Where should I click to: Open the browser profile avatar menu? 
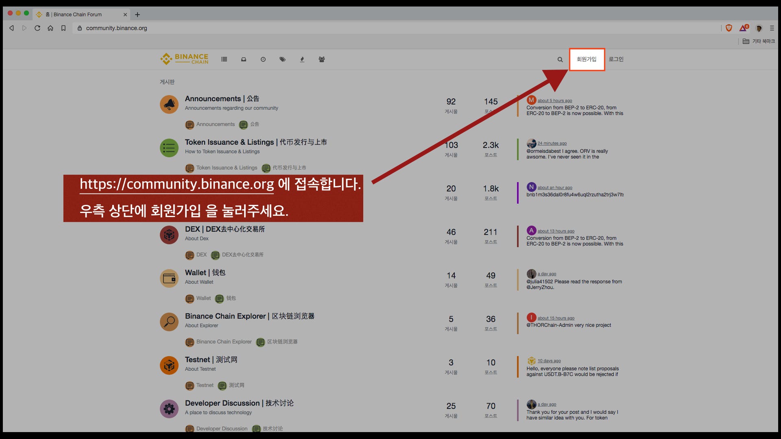point(759,28)
